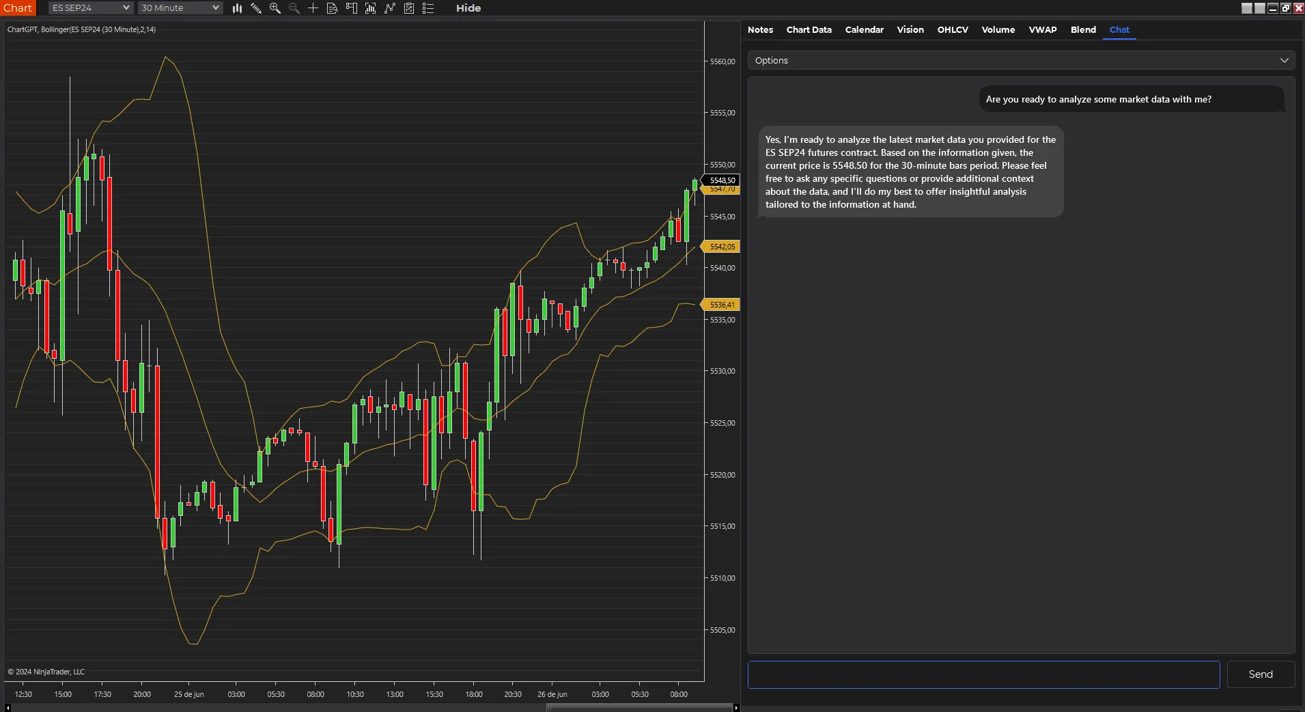Open the bar type chart style icon
Viewport: 1305px width, 712px height.
pyautogui.click(x=237, y=8)
